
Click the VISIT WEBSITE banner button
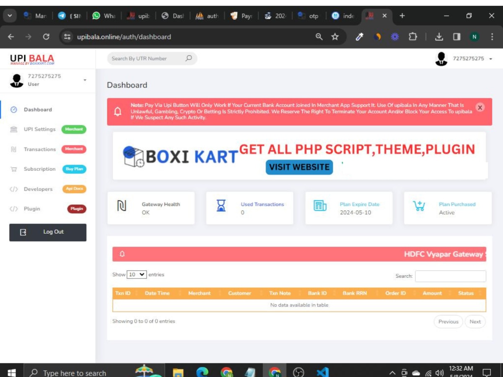(x=299, y=167)
